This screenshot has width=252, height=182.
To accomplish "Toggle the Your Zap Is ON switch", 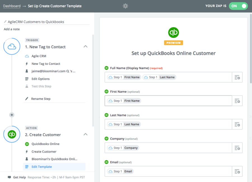I will pos(238,6).
